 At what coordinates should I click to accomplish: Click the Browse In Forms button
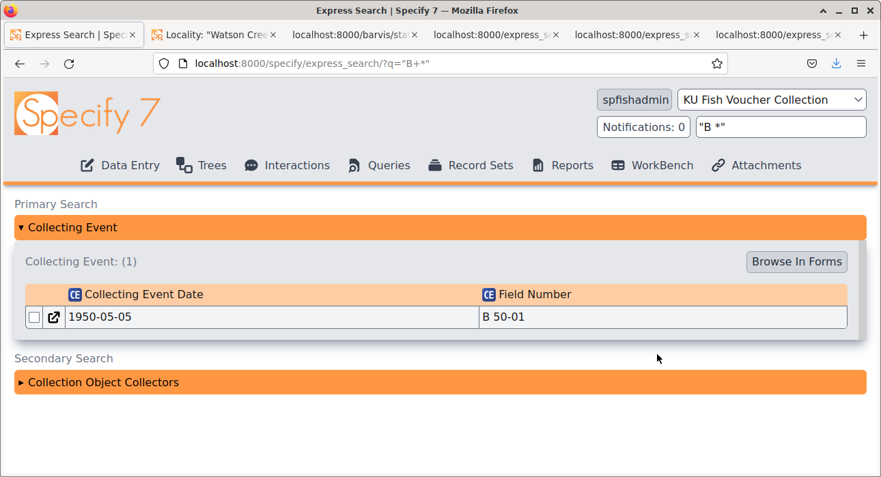[x=796, y=262]
